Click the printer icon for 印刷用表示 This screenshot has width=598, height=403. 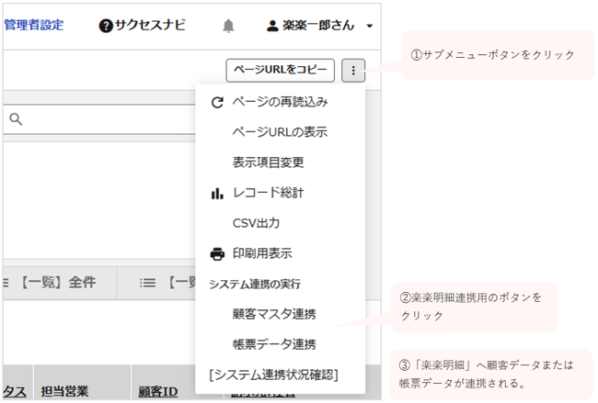pyautogui.click(x=217, y=253)
